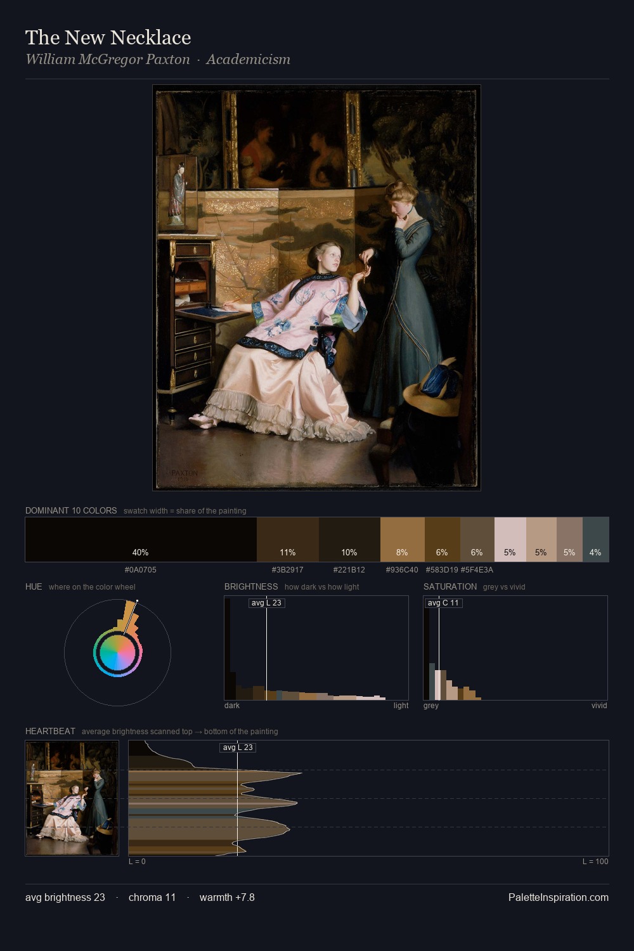Screen dimensions: 634x951
Task: Click the 'chroma 11' footer stat
Action: click(152, 897)
